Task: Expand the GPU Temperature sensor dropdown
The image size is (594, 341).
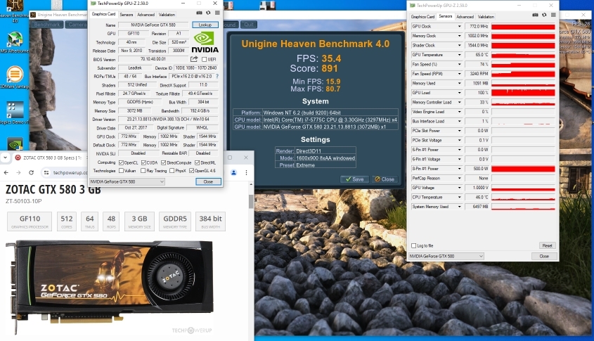Action: pyautogui.click(x=460, y=55)
